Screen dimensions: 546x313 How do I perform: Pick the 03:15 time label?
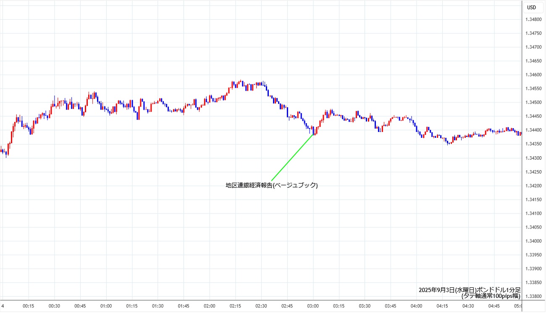(x=339, y=306)
